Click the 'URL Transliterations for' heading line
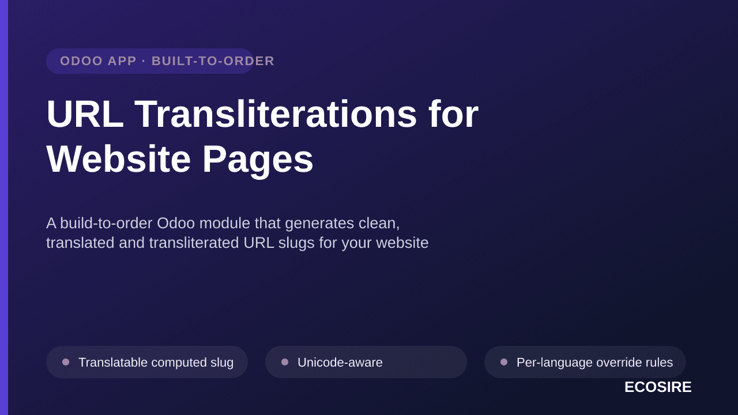 262,114
